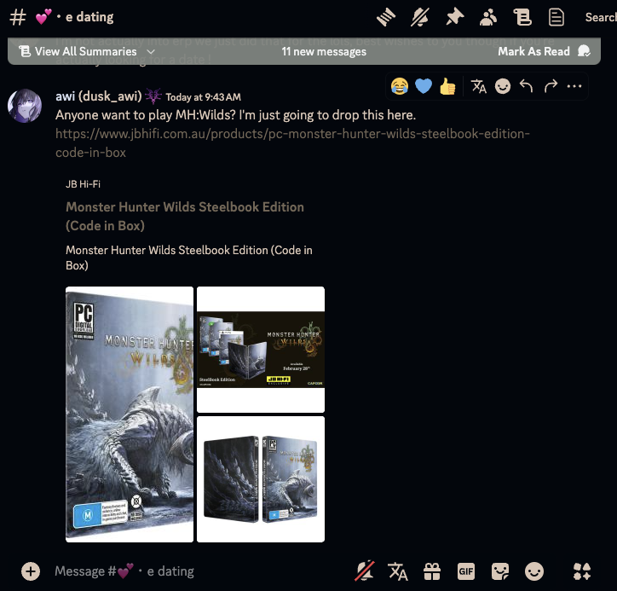617x591 pixels.
Task: Click the JB Hi-Fi embed provider name
Action: (x=83, y=184)
